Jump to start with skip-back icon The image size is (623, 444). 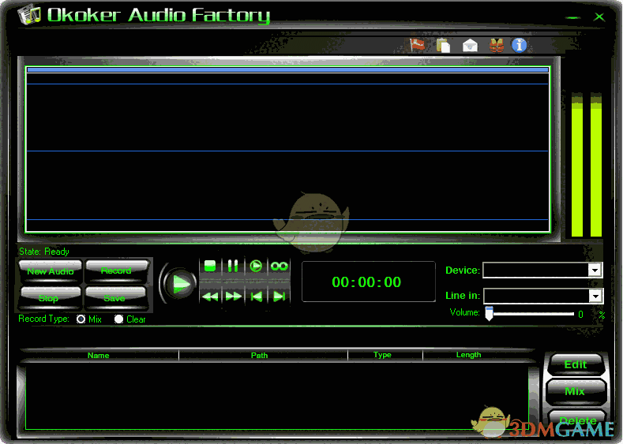pyautogui.click(x=257, y=297)
